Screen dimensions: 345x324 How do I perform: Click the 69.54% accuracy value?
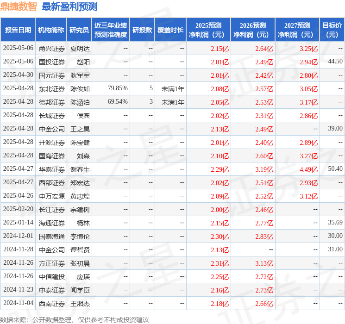[118, 102]
